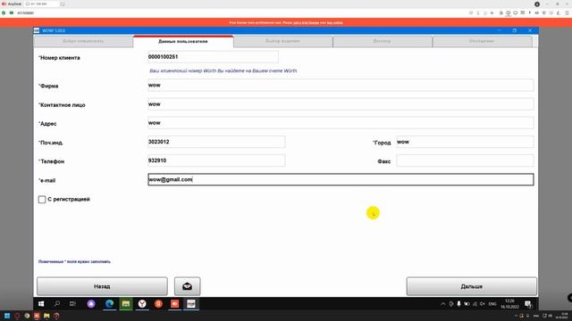
Task: Open the fourth "Договор" tab
Action: tap(382, 41)
